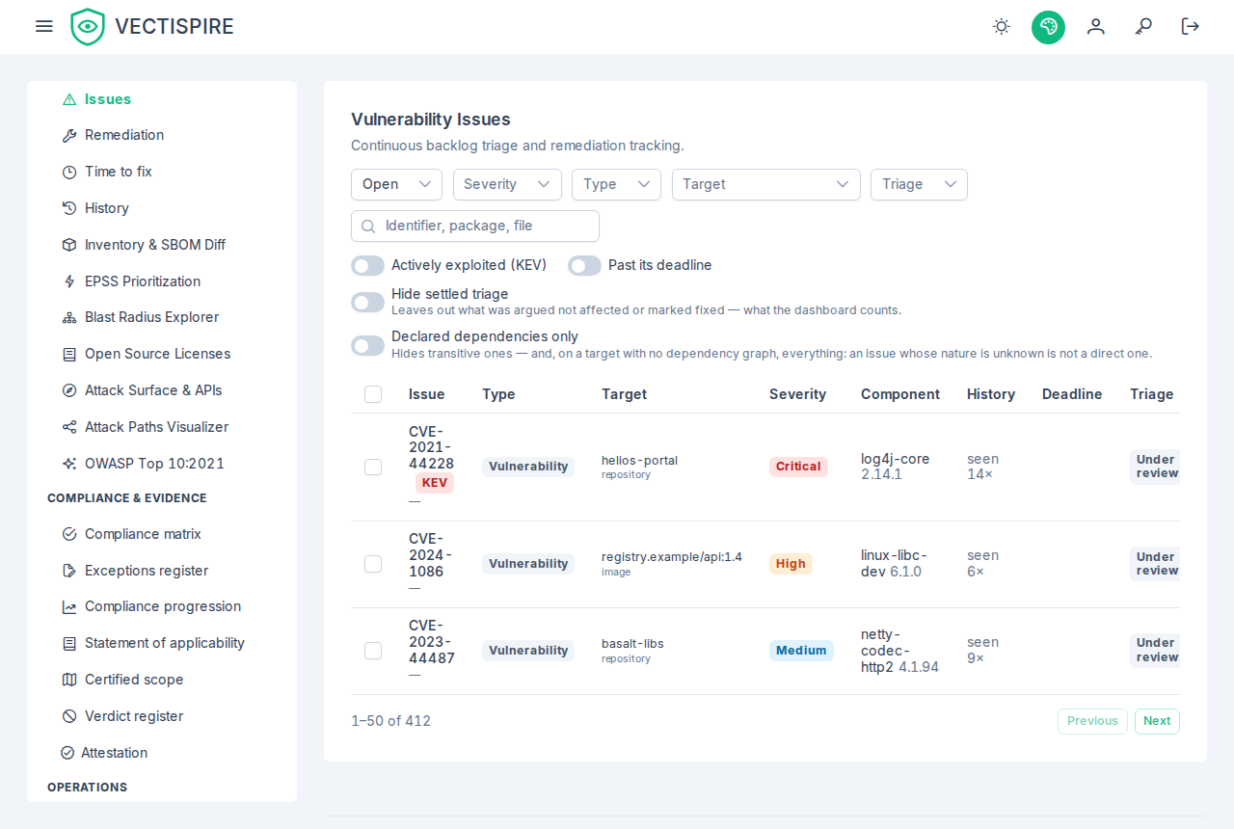Expand the Target filter dropdown
Image resolution: width=1234 pixels, height=829 pixels.
[x=766, y=184]
